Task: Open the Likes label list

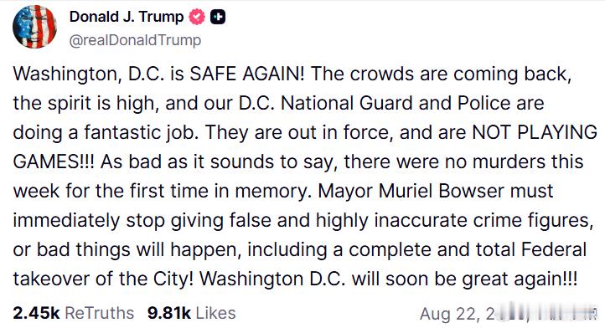Action: coord(215,313)
